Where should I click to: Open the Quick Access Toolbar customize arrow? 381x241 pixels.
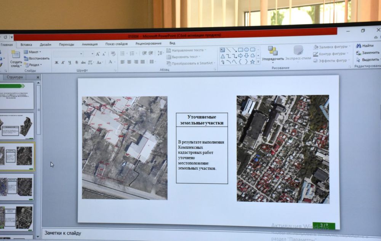click(11, 37)
